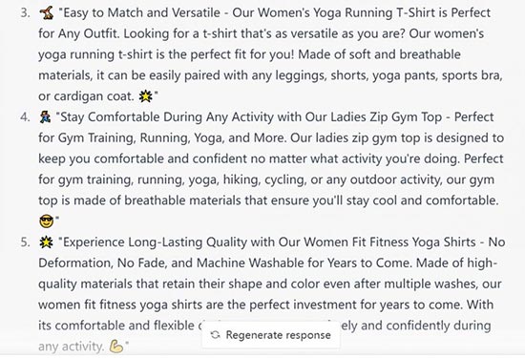Click the sunglasses smiley emoji ending item 4
This screenshot has width=525, height=358.
pyautogui.click(x=46, y=221)
